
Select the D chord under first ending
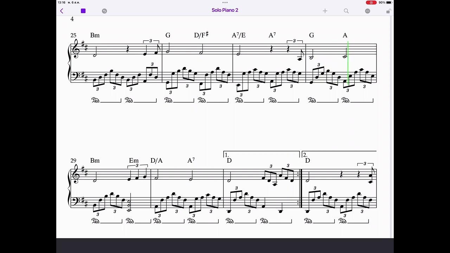(x=229, y=160)
